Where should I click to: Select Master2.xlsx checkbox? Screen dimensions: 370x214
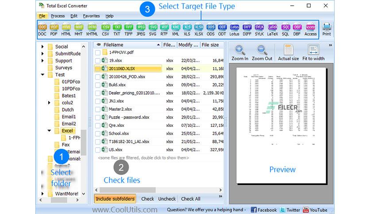(98, 109)
